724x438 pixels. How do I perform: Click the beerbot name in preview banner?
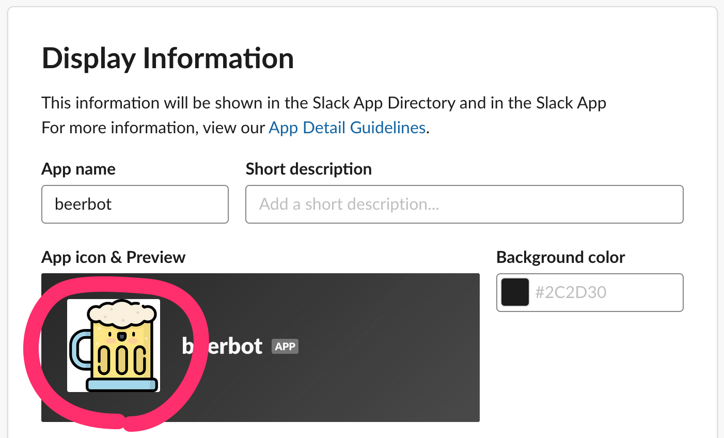[227, 346]
